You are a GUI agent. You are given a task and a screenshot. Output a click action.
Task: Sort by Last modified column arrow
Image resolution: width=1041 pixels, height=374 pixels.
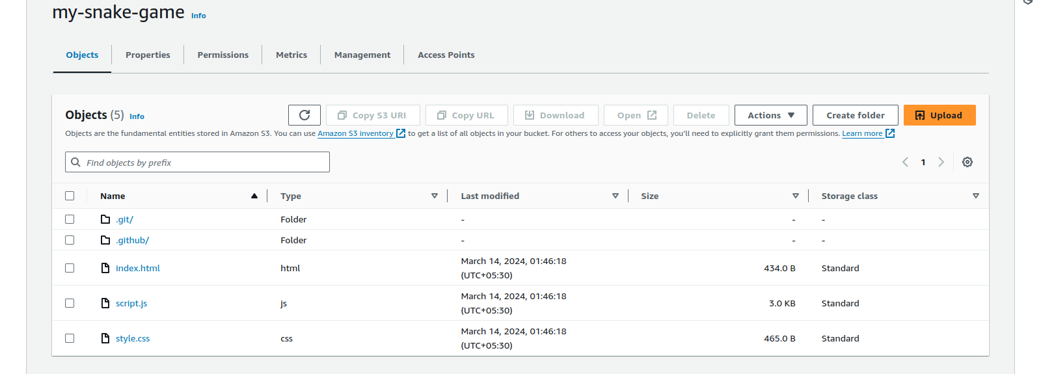pyautogui.click(x=615, y=196)
